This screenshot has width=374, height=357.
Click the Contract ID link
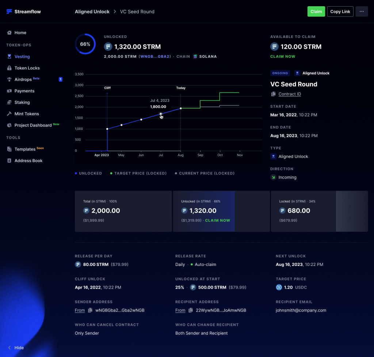click(x=290, y=94)
